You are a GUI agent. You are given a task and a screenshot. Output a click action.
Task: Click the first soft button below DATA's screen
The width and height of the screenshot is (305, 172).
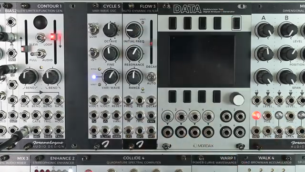tap(173, 97)
